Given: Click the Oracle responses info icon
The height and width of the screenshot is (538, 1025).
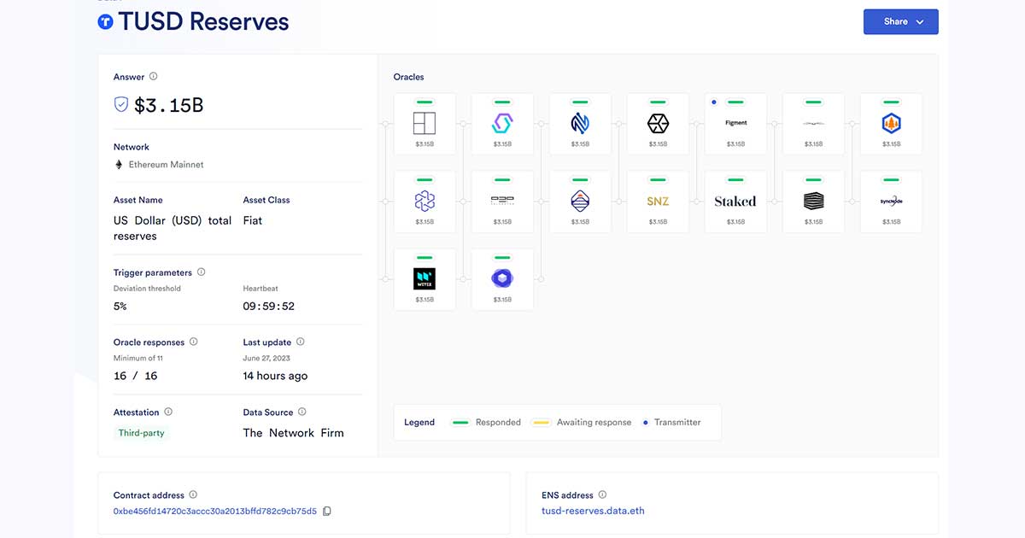Looking at the screenshot, I should click(194, 342).
